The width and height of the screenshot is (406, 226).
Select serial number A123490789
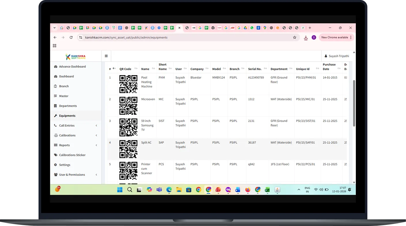click(256, 77)
